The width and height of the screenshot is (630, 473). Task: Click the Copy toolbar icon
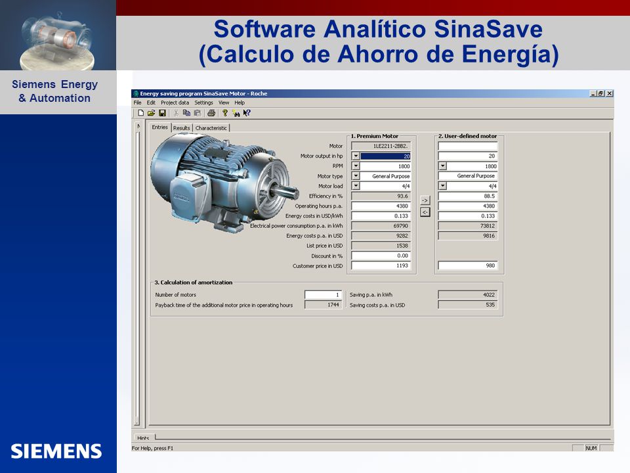(186, 113)
